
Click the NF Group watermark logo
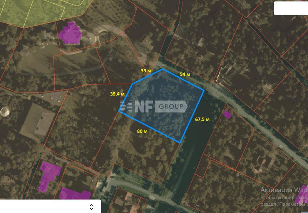pos(154,106)
